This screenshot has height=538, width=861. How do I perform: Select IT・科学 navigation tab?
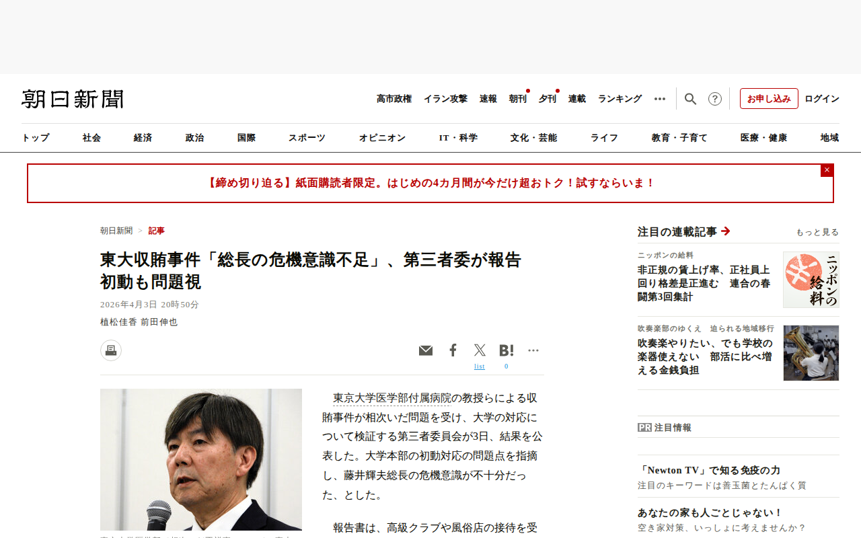coord(458,138)
